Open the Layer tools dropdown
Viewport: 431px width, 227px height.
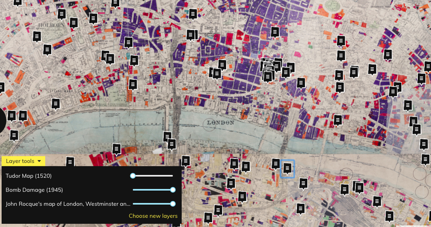23,161
